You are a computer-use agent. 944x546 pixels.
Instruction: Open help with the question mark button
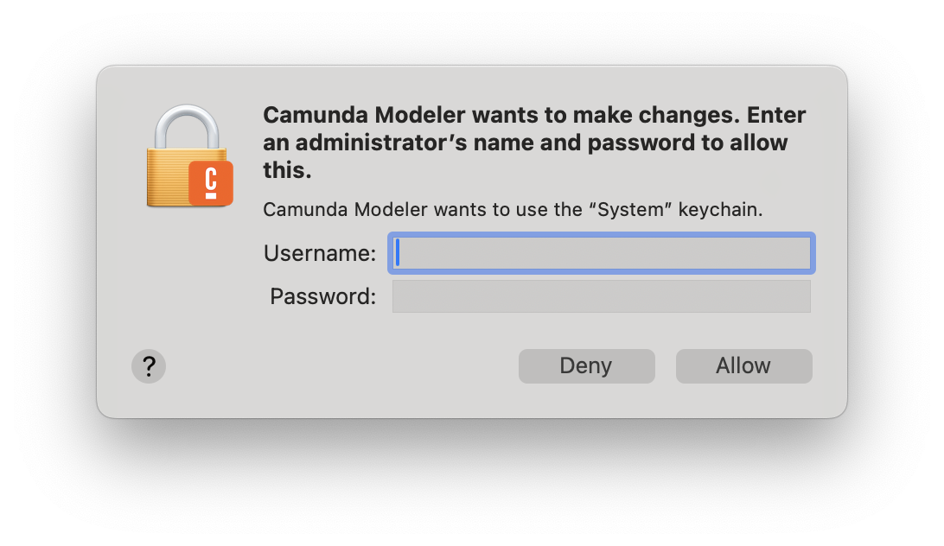[149, 366]
